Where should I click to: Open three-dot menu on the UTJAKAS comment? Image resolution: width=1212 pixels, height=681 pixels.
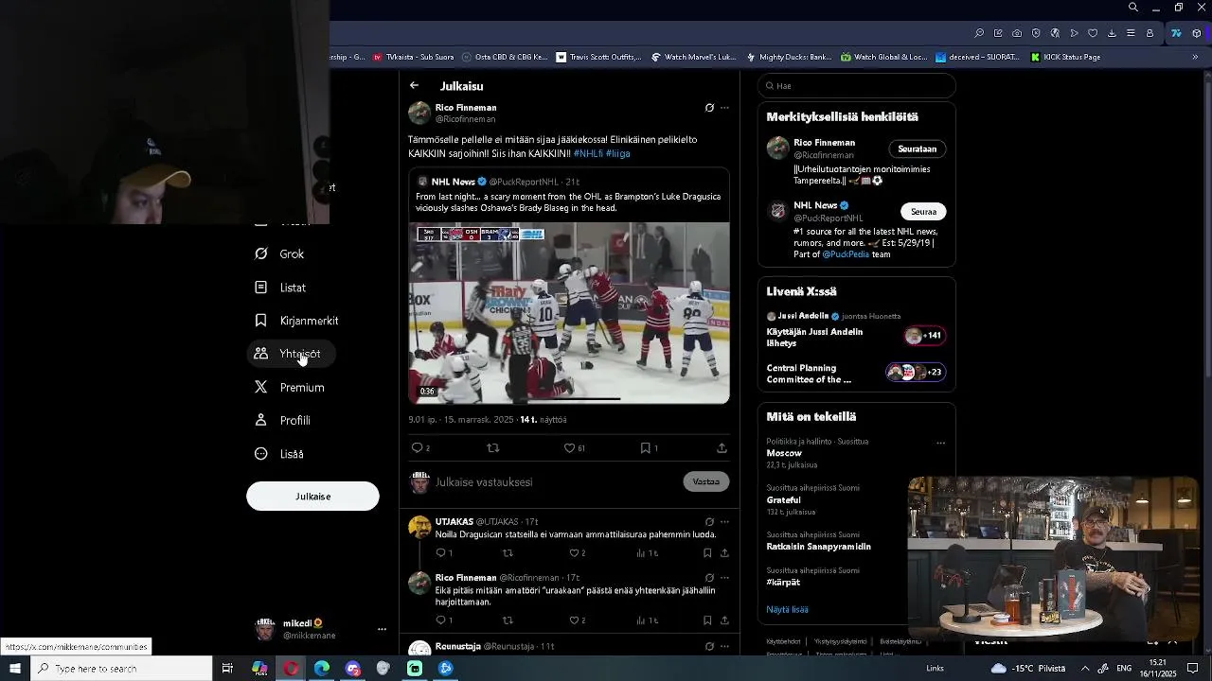coord(724,521)
